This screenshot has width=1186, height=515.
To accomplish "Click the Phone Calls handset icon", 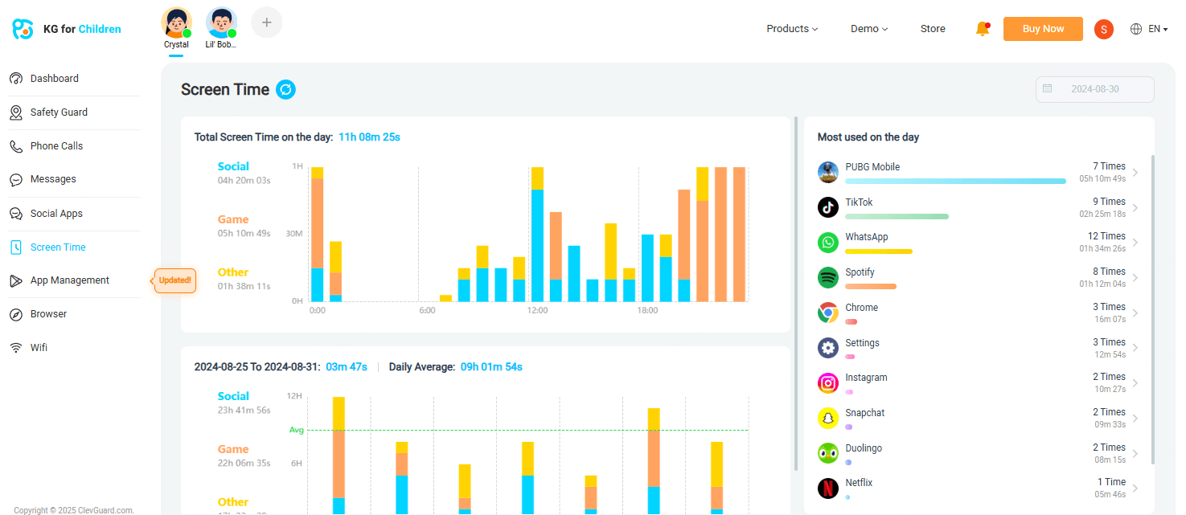I will coord(15,146).
